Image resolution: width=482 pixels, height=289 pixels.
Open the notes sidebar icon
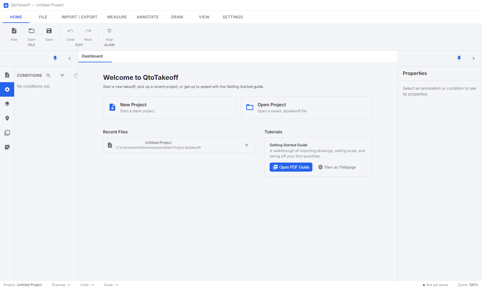tap(7, 147)
